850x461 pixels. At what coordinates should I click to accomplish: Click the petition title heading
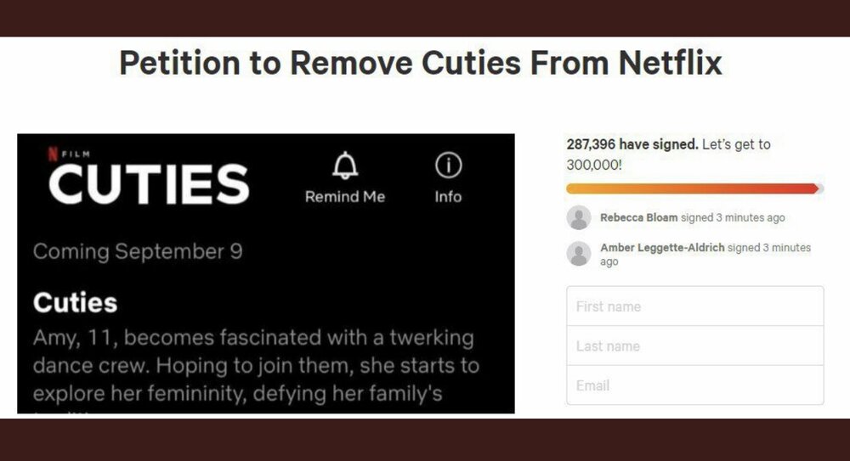tap(421, 63)
